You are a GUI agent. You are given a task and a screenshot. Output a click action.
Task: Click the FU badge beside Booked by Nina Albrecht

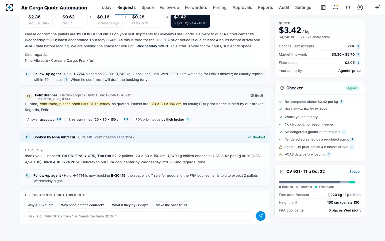pos(28,137)
